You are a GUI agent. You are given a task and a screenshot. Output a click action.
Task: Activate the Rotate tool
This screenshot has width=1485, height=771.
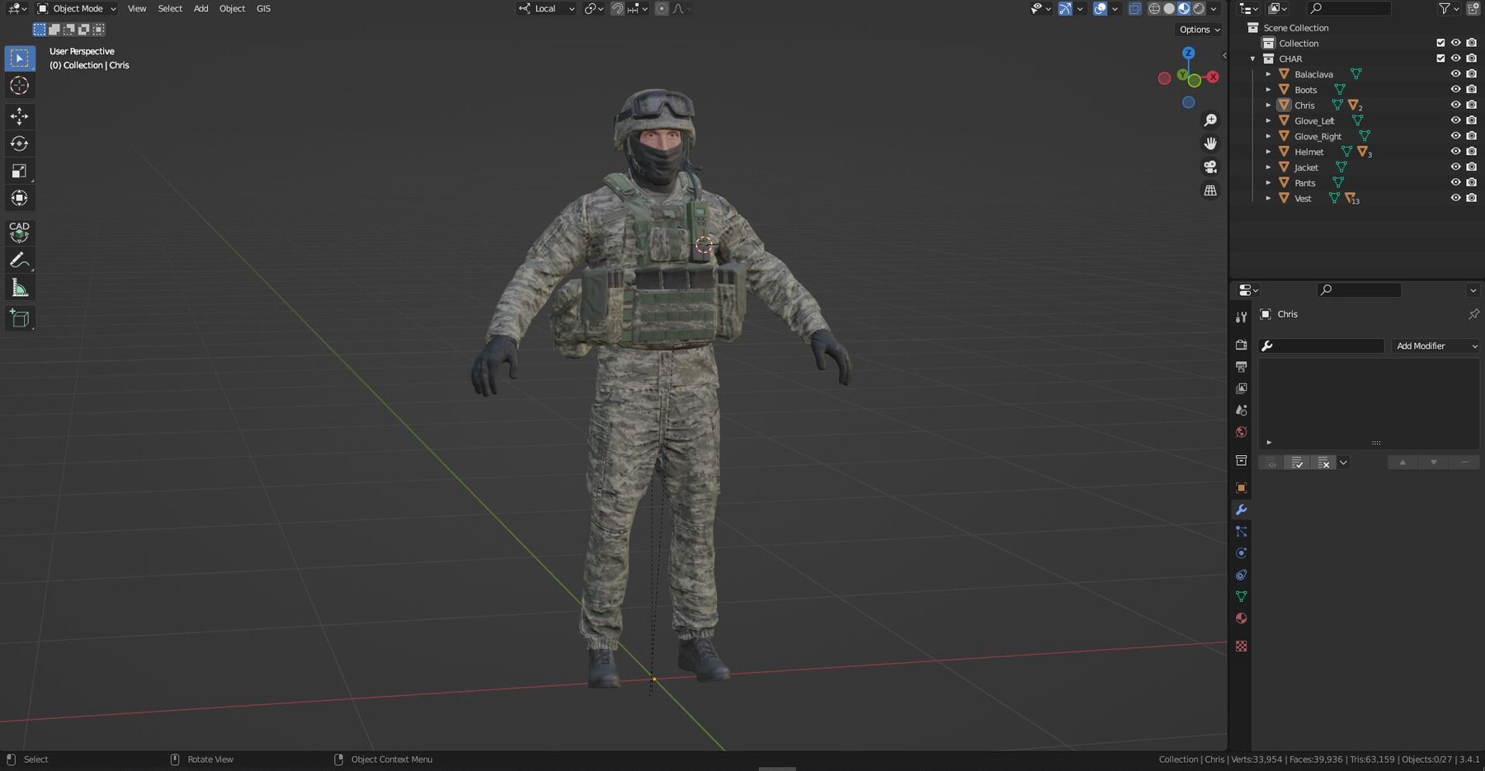(x=18, y=143)
